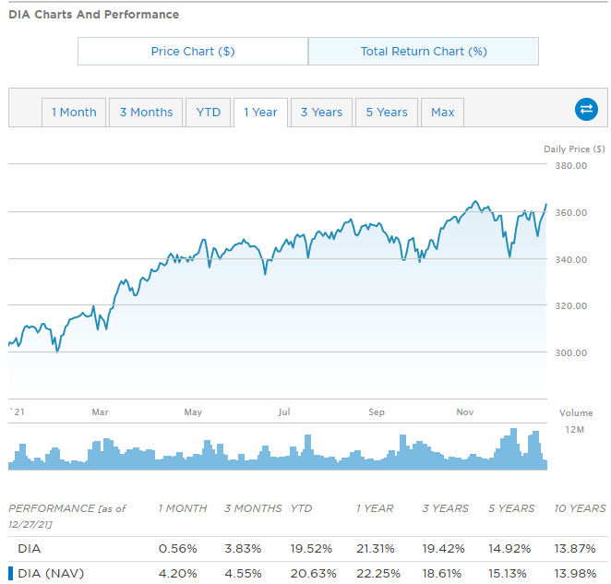This screenshot has width=611, height=584.
Task: Click the blue swap arrows icon
Action: [586, 109]
